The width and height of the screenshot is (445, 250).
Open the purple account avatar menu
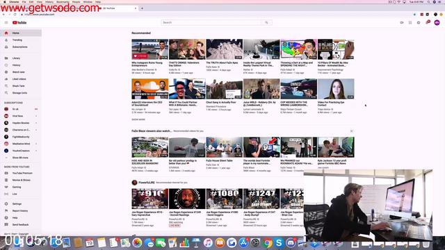pyautogui.click(x=437, y=22)
